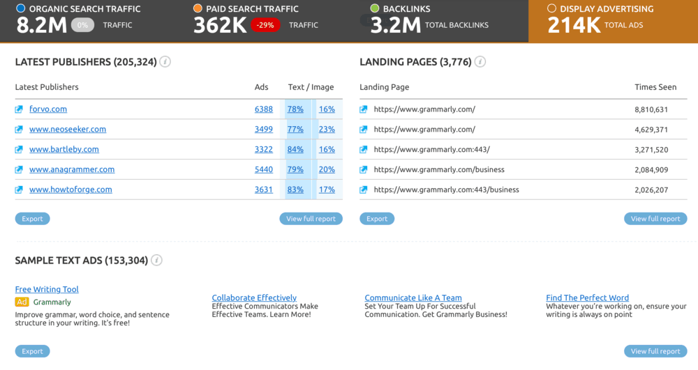This screenshot has width=698, height=370.
Task: Select the Paid Search Traffic radio circle
Action: pos(198,8)
